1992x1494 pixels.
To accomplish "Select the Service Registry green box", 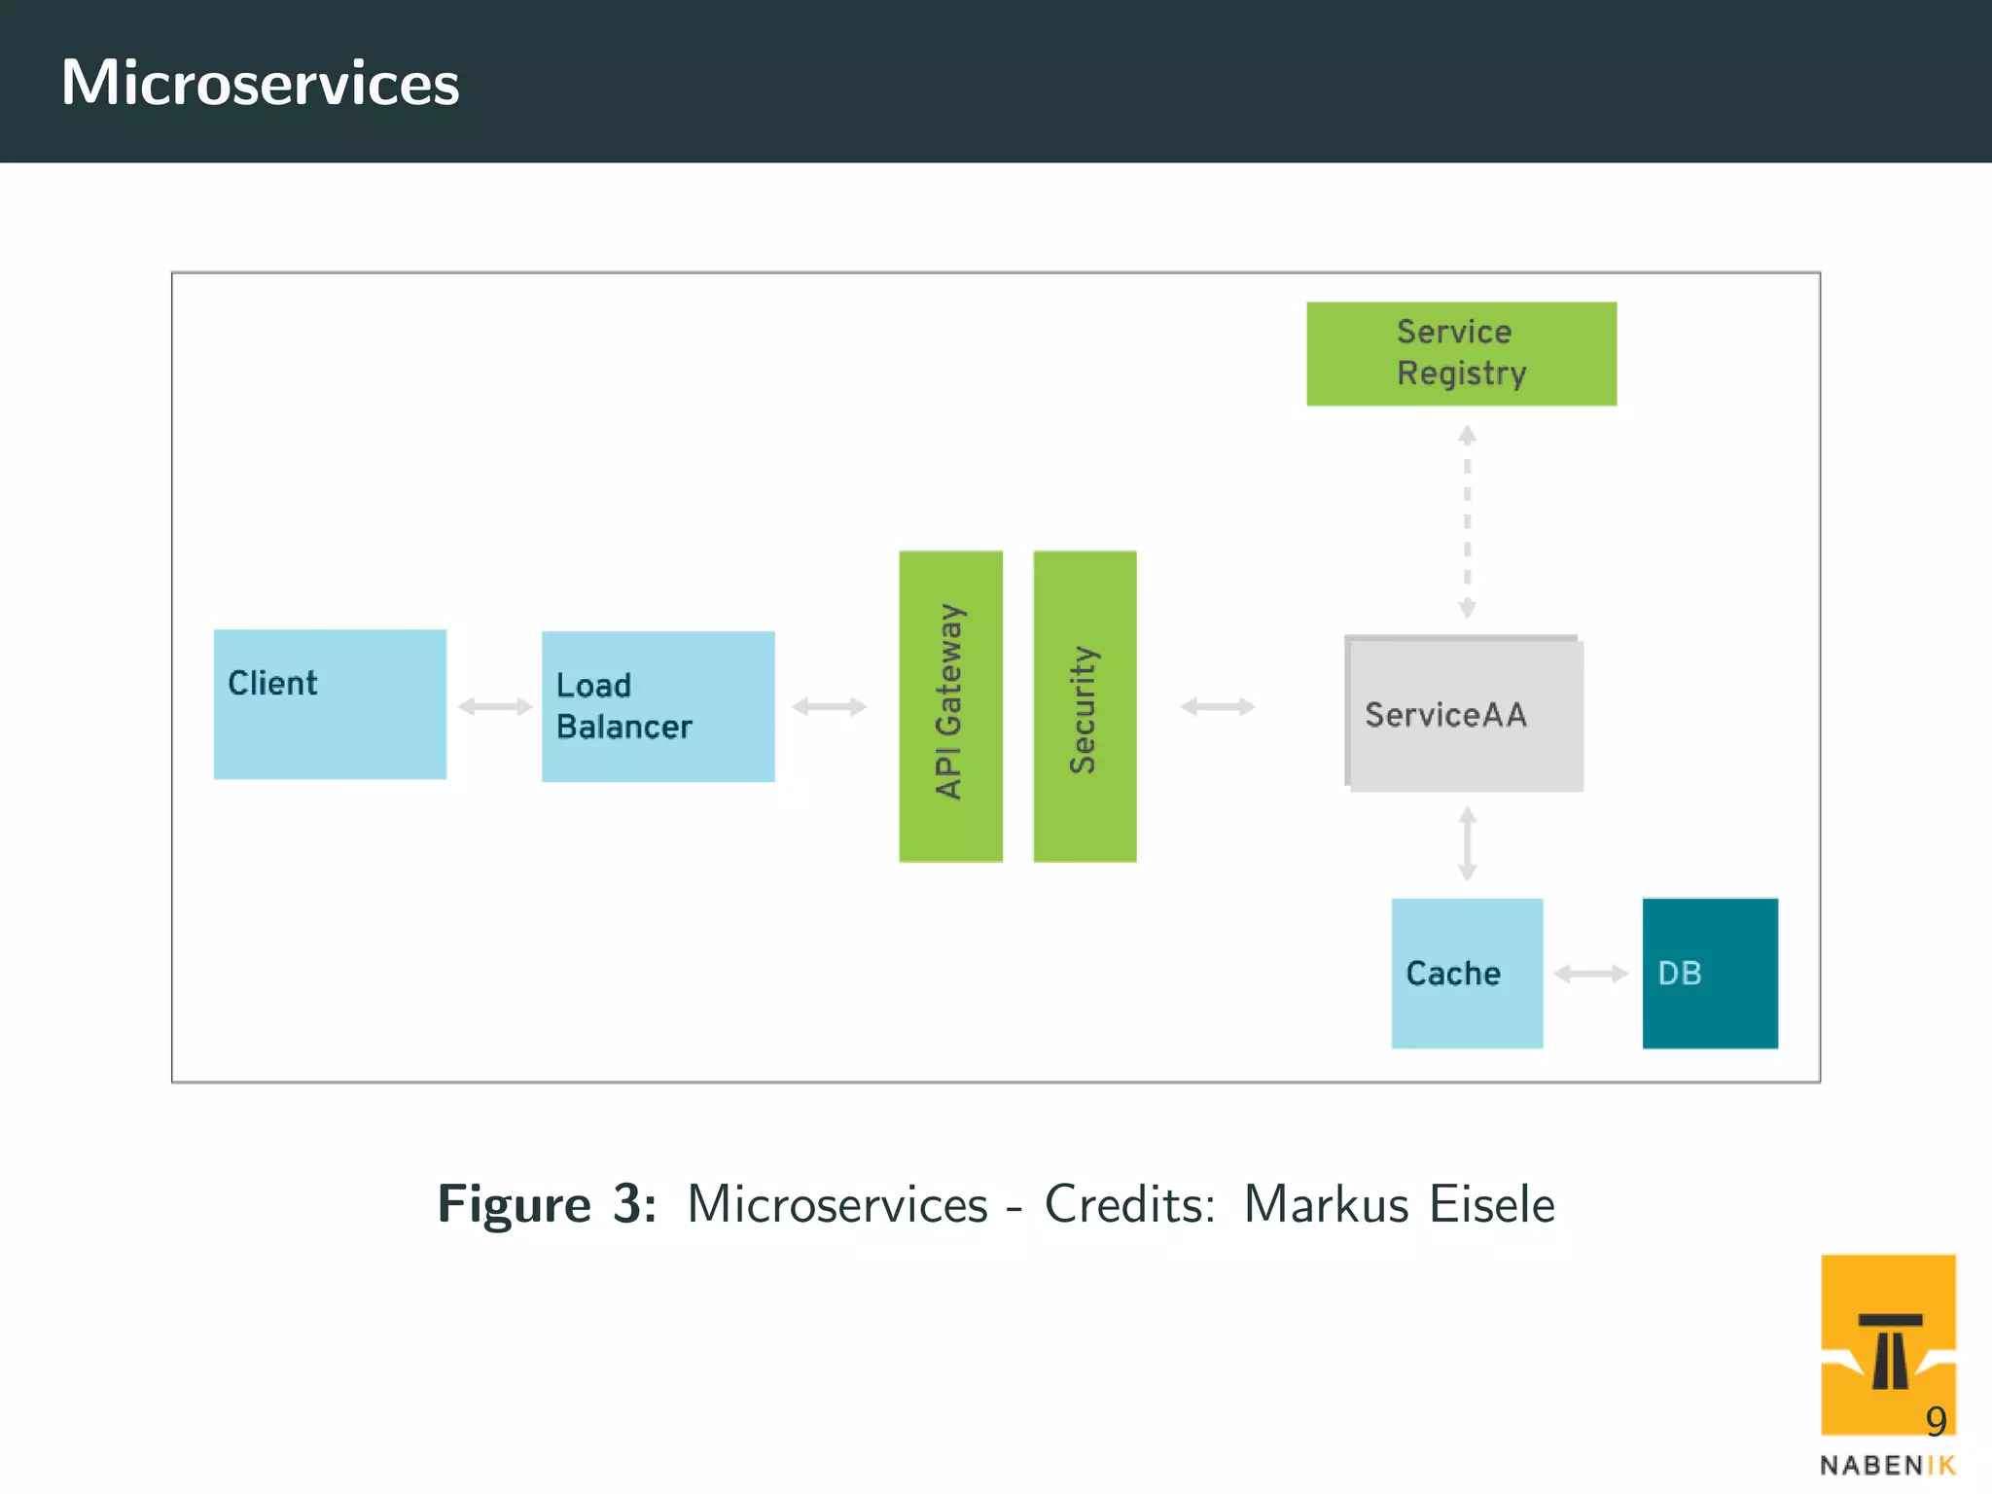I will tap(1461, 354).
